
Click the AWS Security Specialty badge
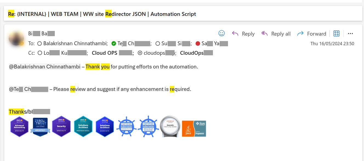(x=61, y=127)
